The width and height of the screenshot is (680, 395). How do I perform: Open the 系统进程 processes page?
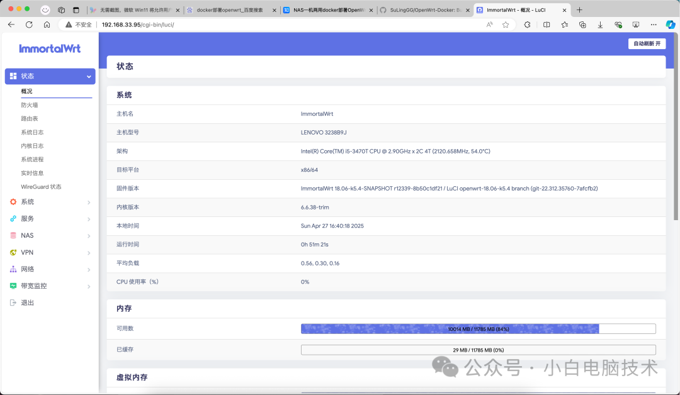point(32,159)
